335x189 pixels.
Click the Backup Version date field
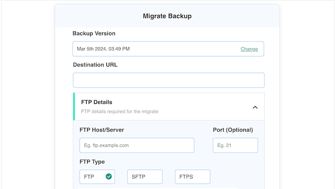point(168,49)
